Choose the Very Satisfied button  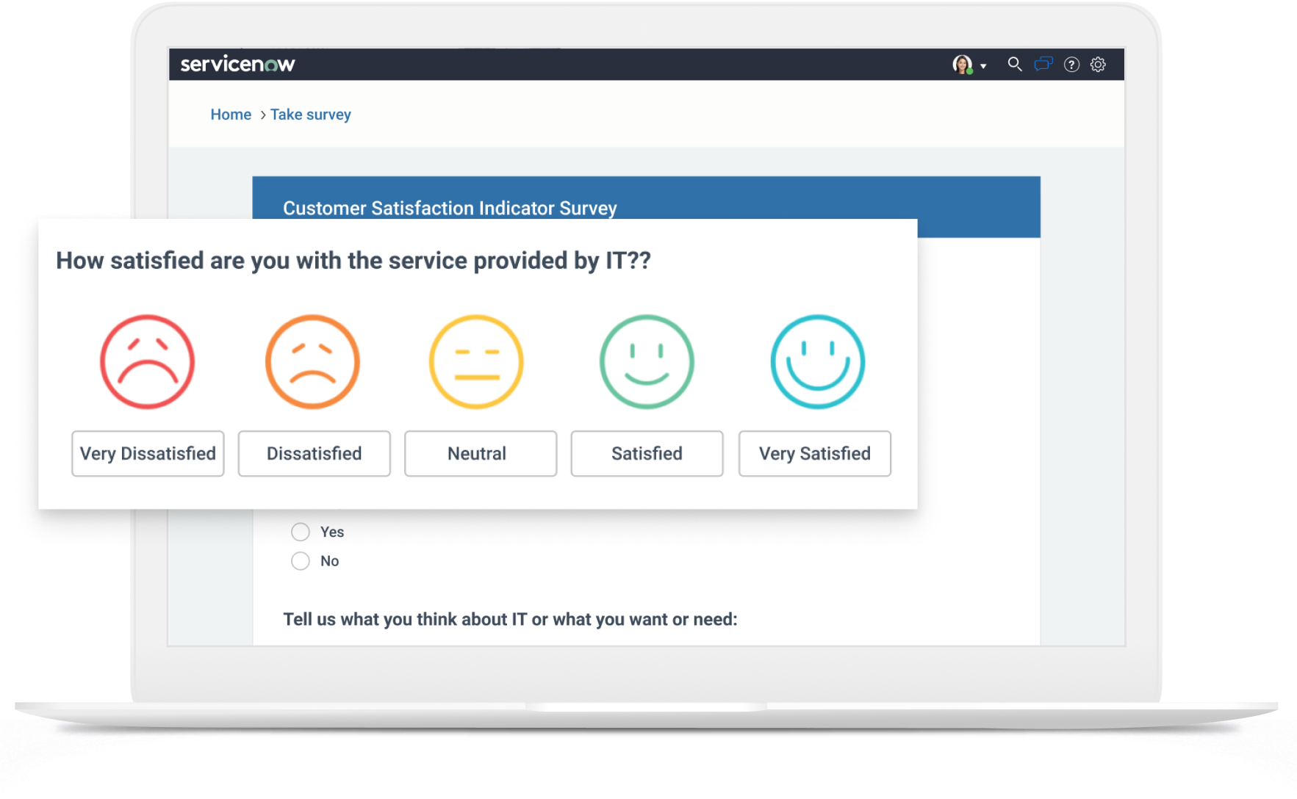tap(814, 454)
